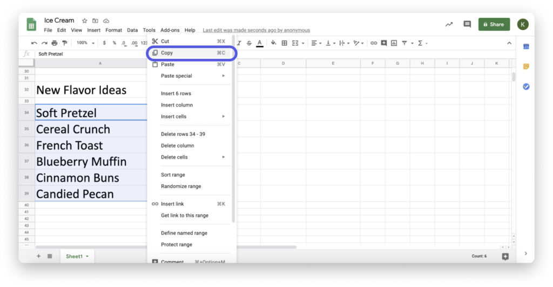Click the Print icon in the toolbar
Image resolution: width=553 pixels, height=287 pixels.
[x=55, y=43]
